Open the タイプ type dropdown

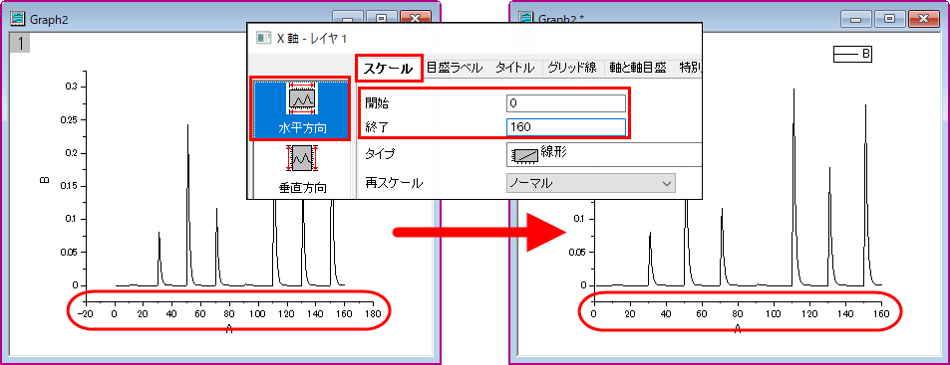tap(603, 155)
